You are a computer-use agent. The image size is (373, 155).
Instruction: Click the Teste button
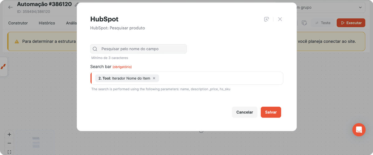(323, 23)
